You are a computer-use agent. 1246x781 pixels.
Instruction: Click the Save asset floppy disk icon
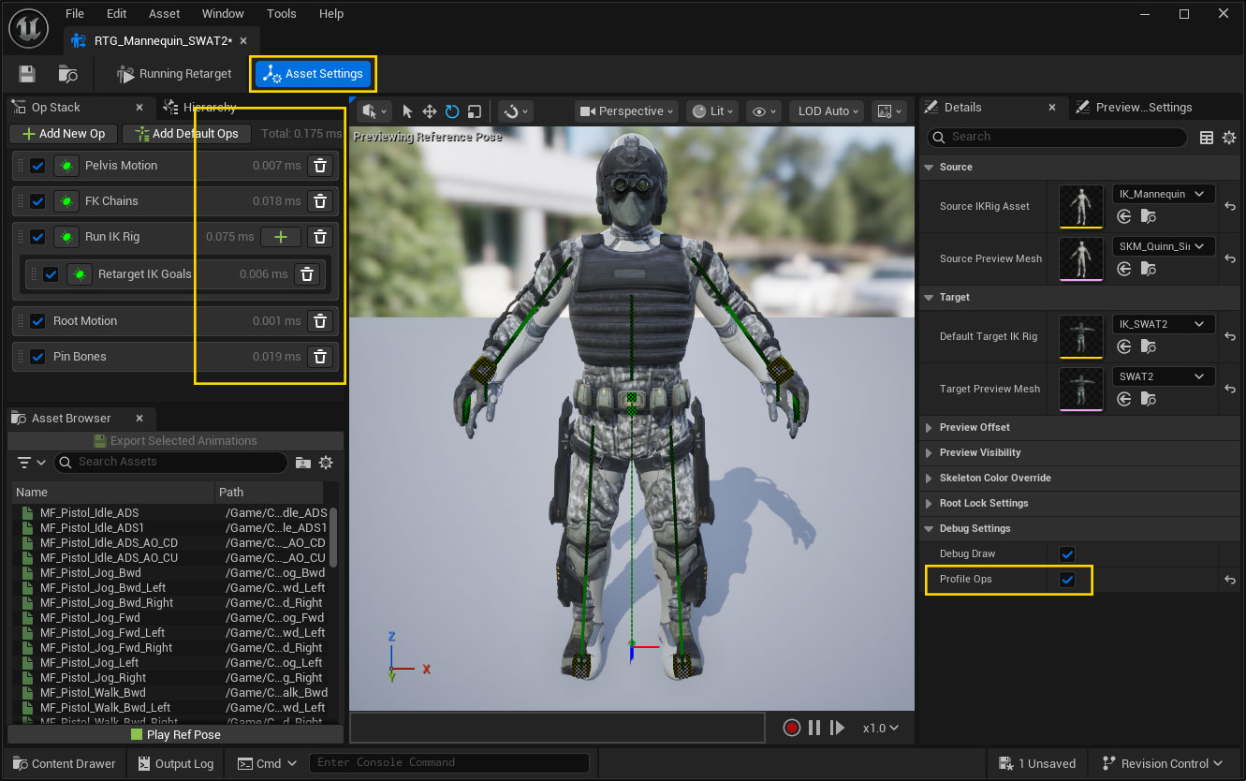coord(27,74)
